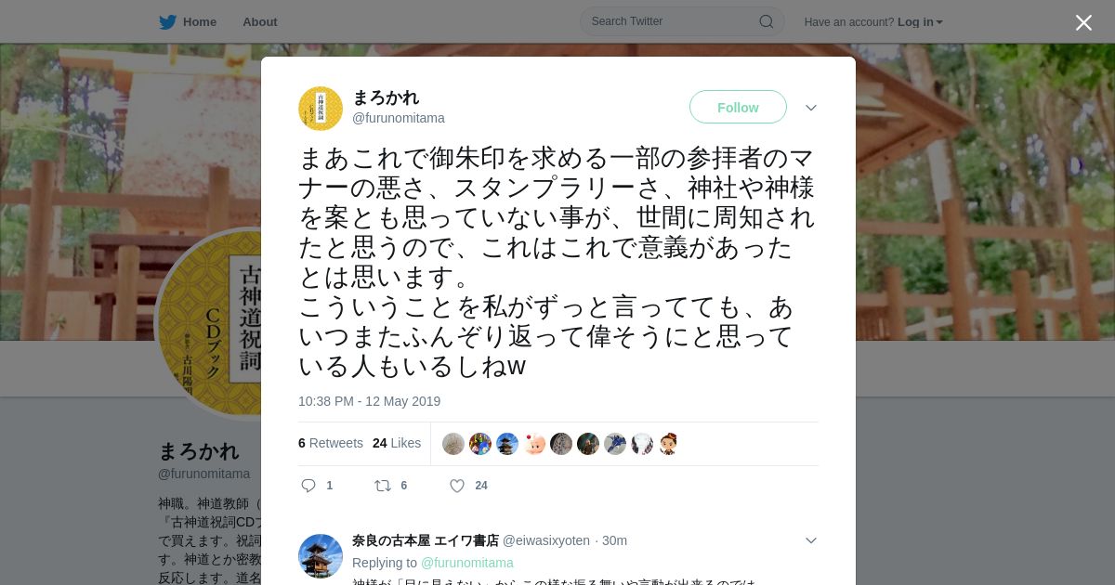
Task: Follow the user まろかれ
Action: point(738,107)
